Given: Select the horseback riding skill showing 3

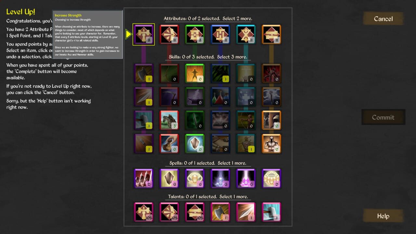Looking at the screenshot, I should pyautogui.click(x=169, y=120).
